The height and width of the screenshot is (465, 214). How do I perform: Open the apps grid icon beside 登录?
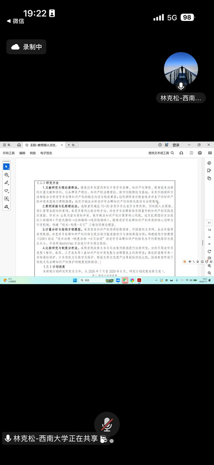(166, 145)
